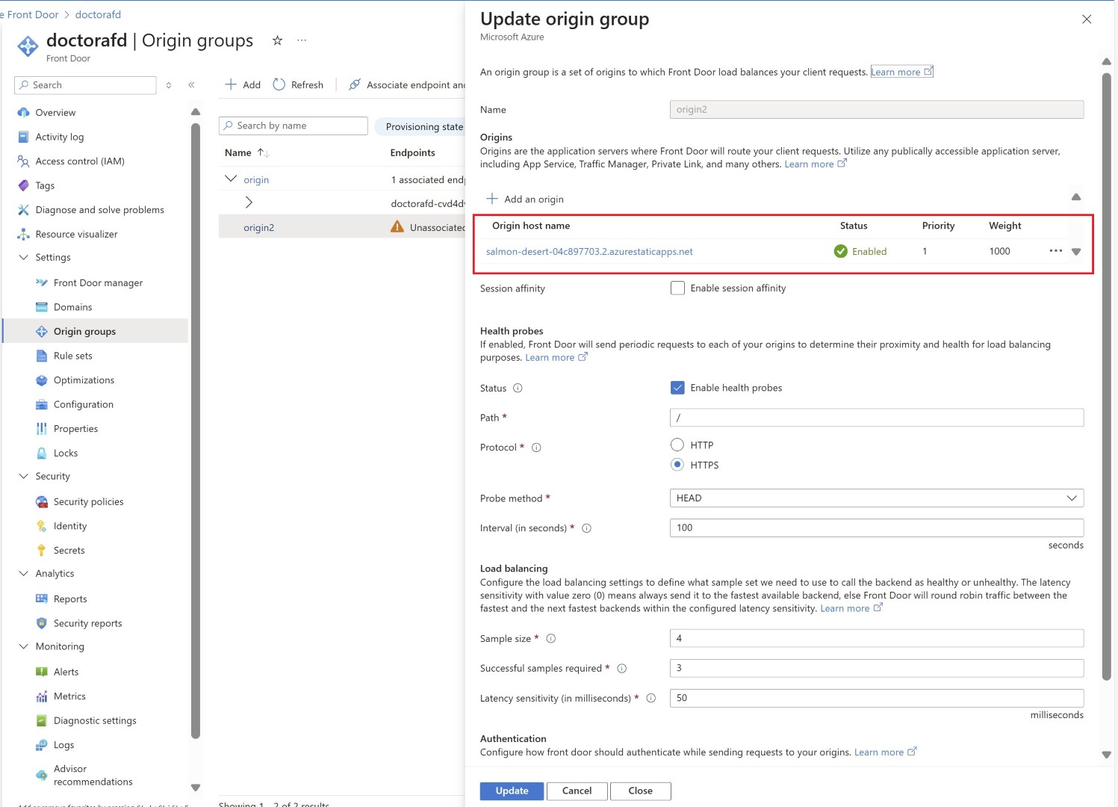Click Associate endpoint in the toolbar
1118x807 pixels.
point(407,85)
